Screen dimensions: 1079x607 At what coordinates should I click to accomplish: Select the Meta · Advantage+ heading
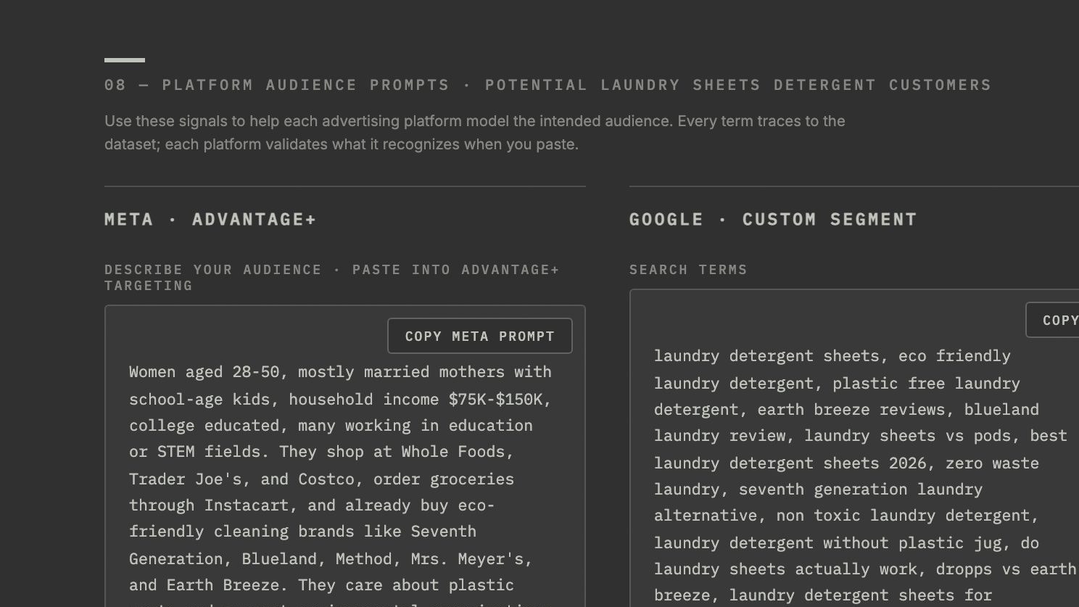(210, 220)
